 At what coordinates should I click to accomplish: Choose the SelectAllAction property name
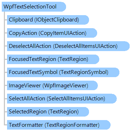point(27,99)
